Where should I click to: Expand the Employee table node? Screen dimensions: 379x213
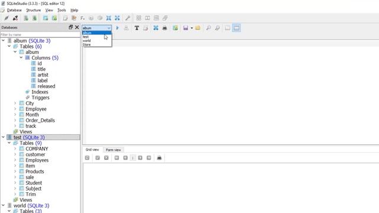coord(15,109)
